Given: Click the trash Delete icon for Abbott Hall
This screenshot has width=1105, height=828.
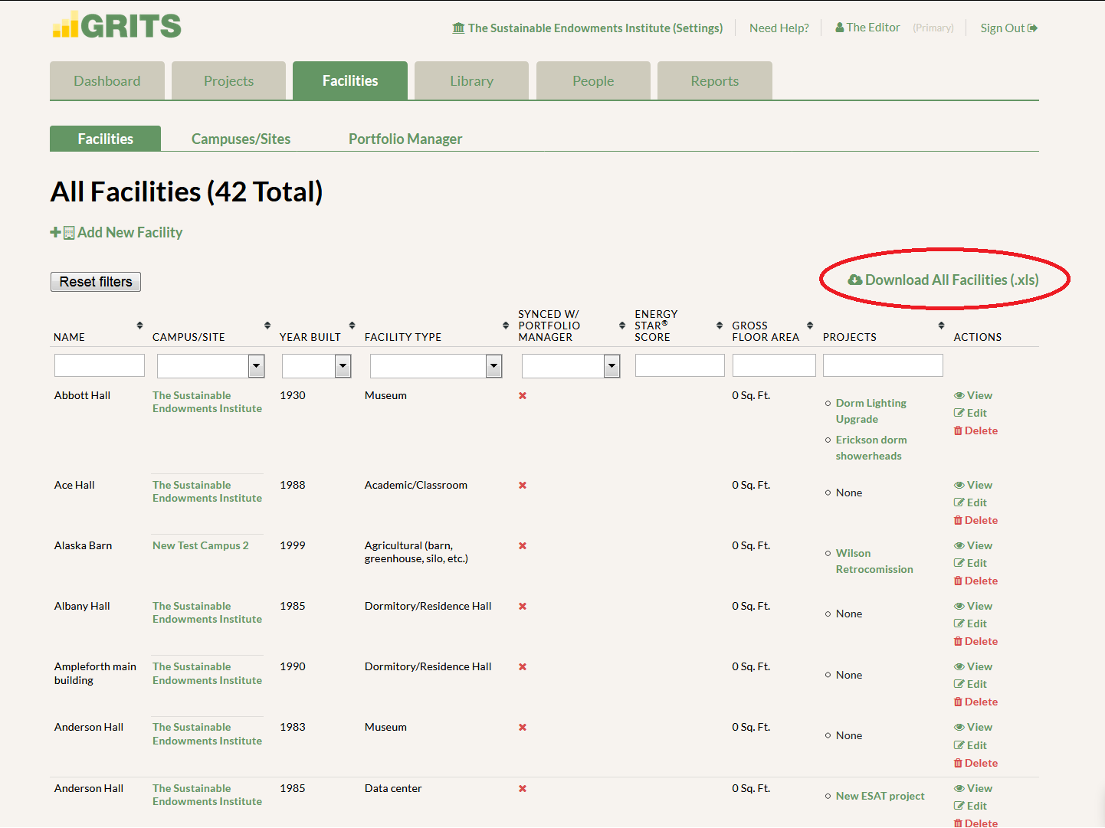Looking at the screenshot, I should point(958,430).
